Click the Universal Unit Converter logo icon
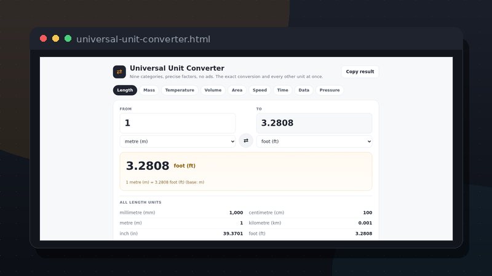The image size is (492, 276). tap(119, 72)
